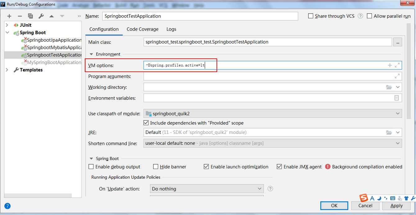Move configuration up with the arrow icon
This screenshot has width=416, height=215.
click(52, 16)
